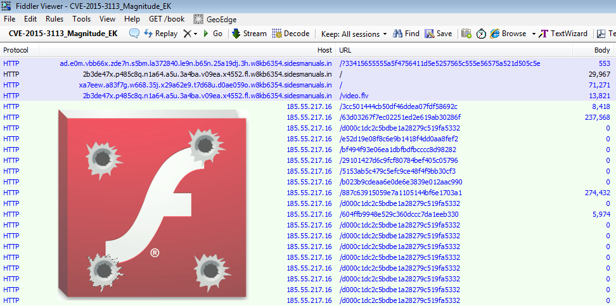Select URL /5153ab5c479c5efc9ce48f4f9bb30cf3
616x308 pixels.
point(397,171)
